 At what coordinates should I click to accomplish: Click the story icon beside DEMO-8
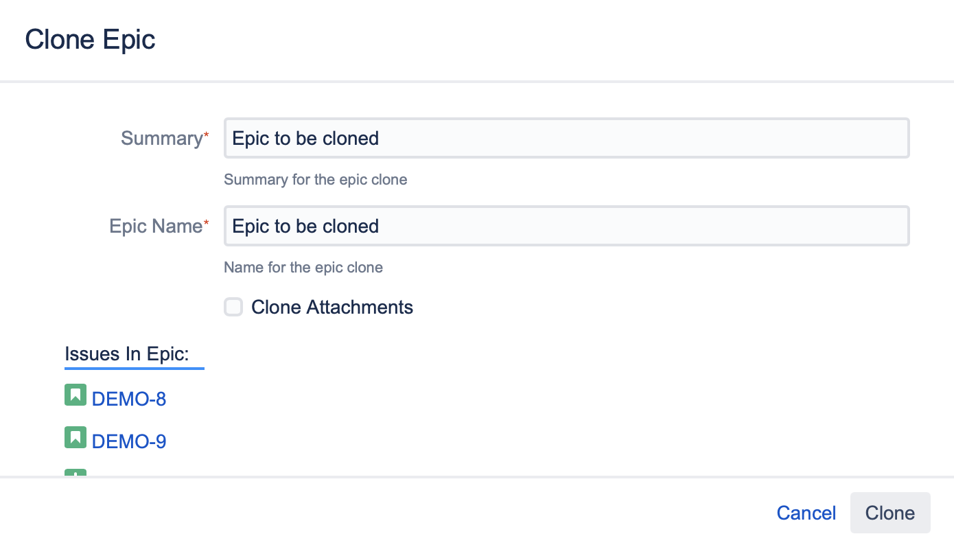point(75,395)
